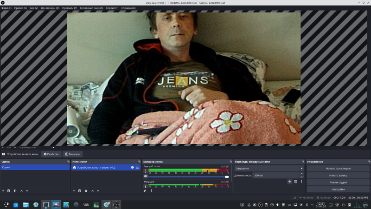Click the clock in the system tray

[x=320, y=204]
